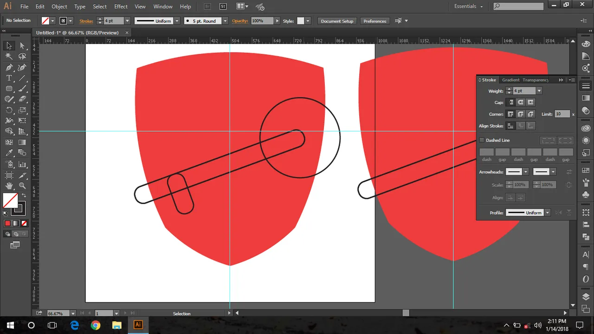Switch to the Gradient panel tab
Image resolution: width=594 pixels, height=334 pixels.
click(x=510, y=80)
